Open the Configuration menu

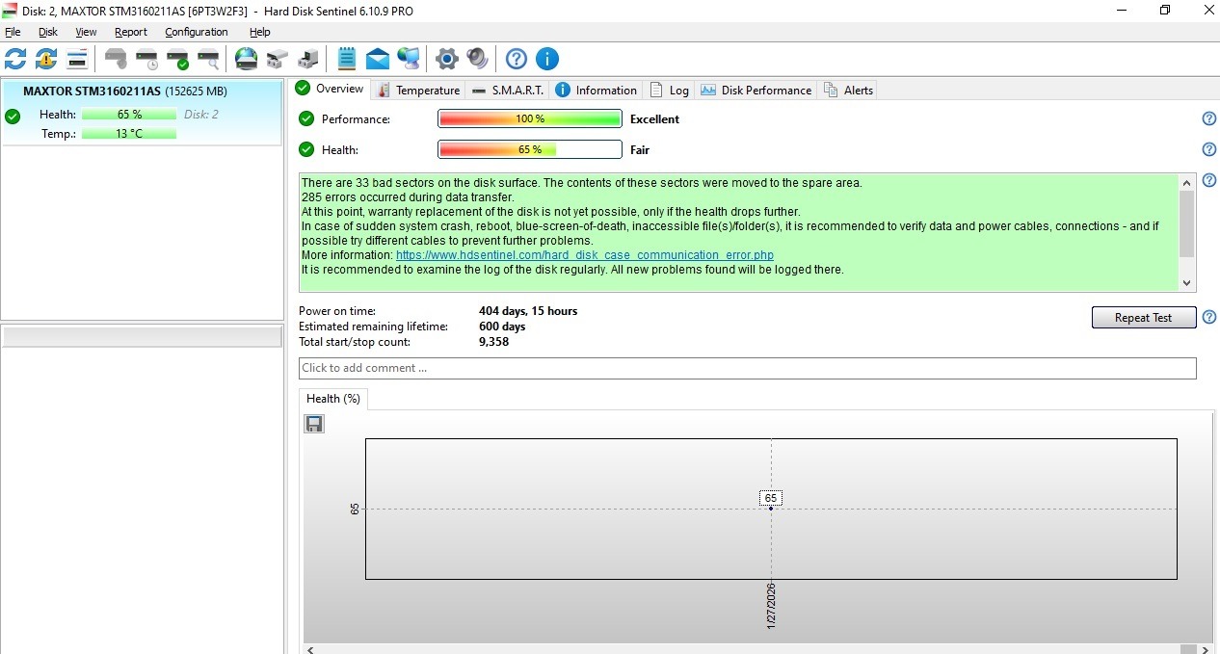tap(196, 32)
